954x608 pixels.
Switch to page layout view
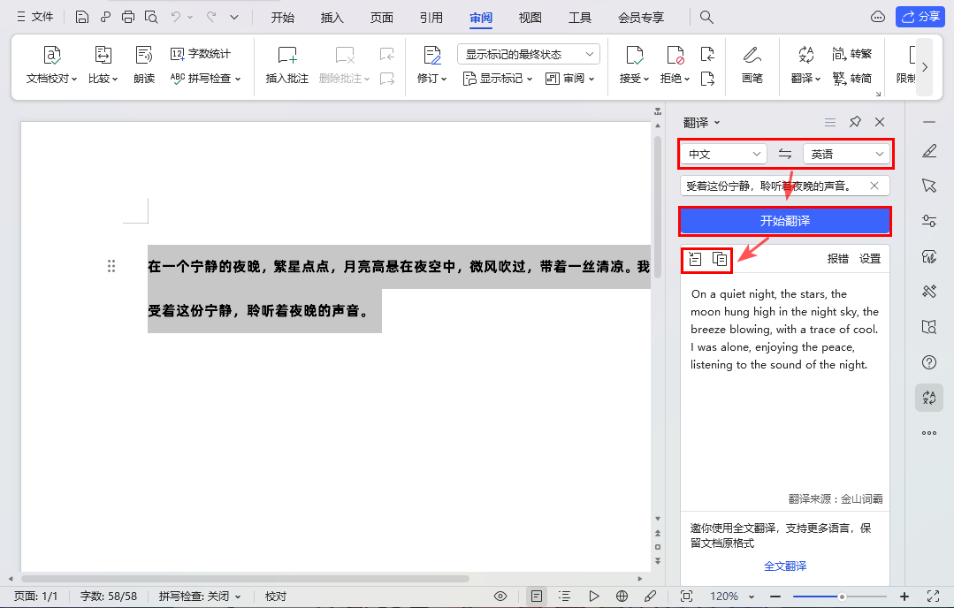pos(536,597)
